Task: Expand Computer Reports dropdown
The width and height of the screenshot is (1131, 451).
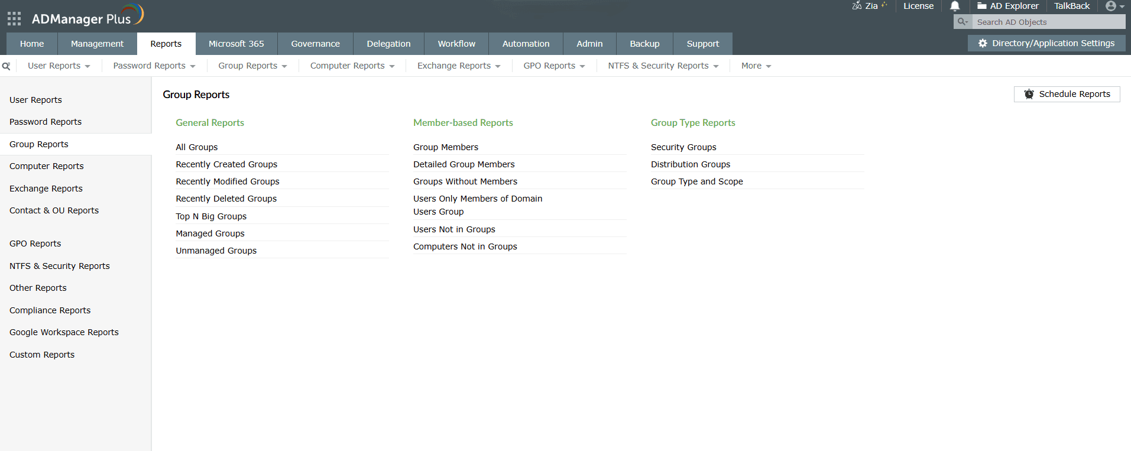Action: 352,66
